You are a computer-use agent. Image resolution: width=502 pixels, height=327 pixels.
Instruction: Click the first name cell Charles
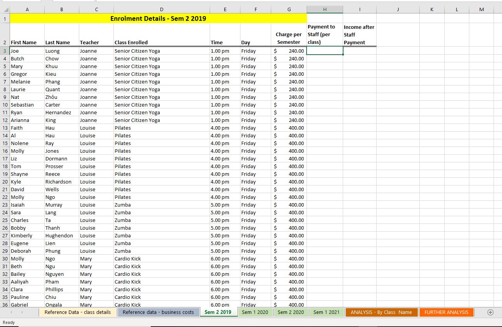27,220
